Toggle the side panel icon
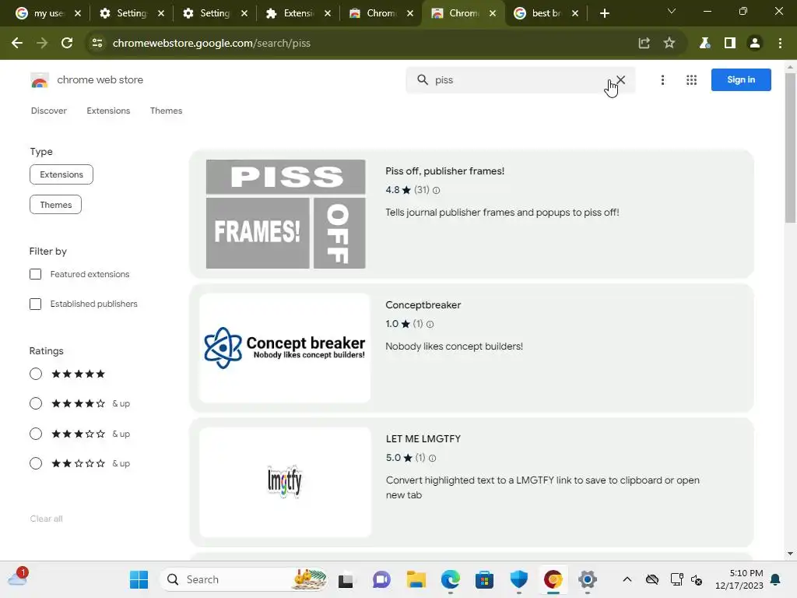The width and height of the screenshot is (797, 598). 730,44
